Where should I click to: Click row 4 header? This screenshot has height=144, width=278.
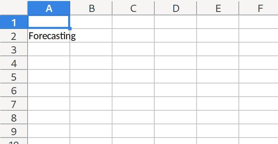[14, 63]
